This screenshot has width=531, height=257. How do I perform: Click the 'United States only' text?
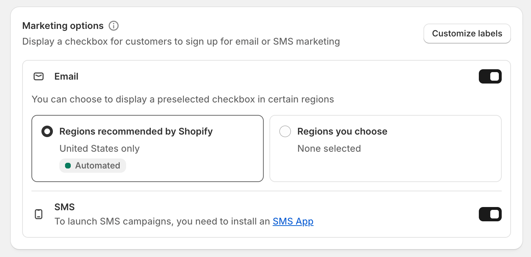click(99, 148)
